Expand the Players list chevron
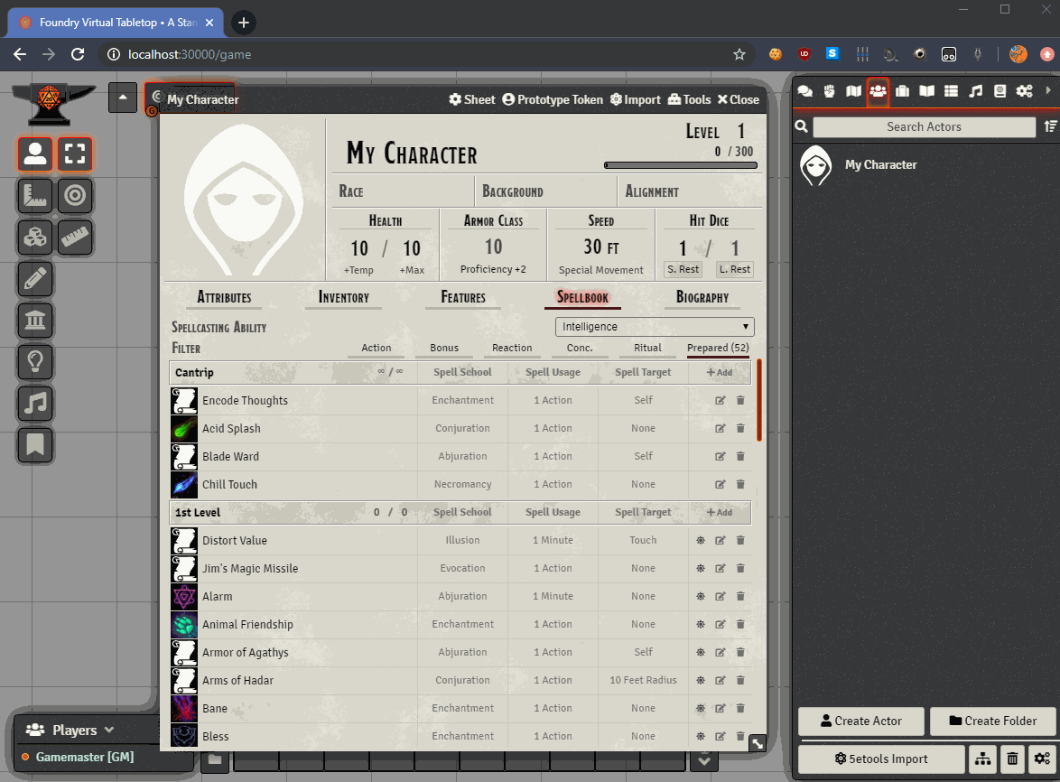Screen dimensions: 1060x782 point(109,730)
